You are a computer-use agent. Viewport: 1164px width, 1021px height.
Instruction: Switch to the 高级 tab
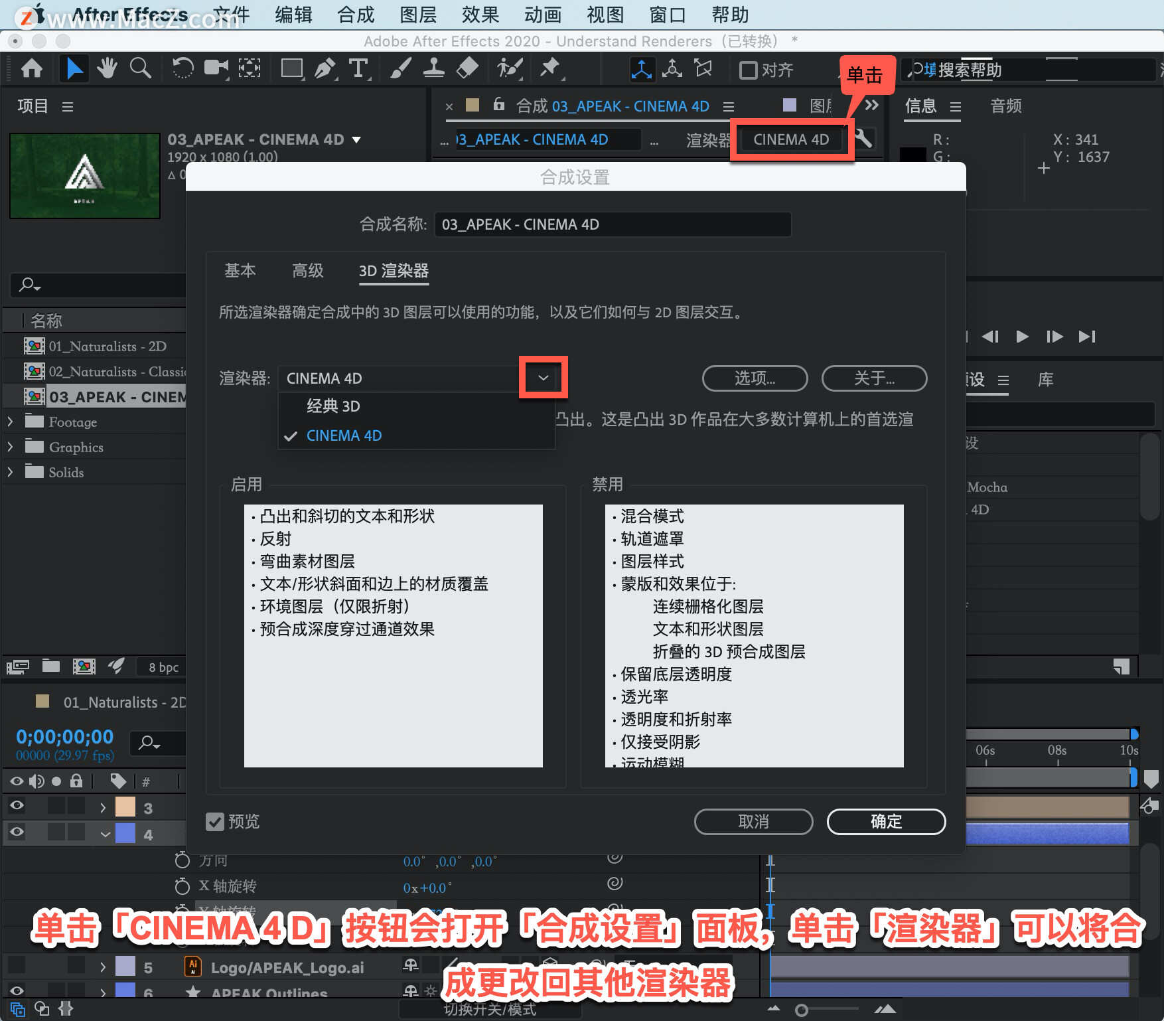pyautogui.click(x=307, y=270)
